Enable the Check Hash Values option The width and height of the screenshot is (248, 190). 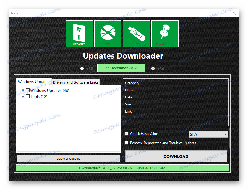(127, 133)
